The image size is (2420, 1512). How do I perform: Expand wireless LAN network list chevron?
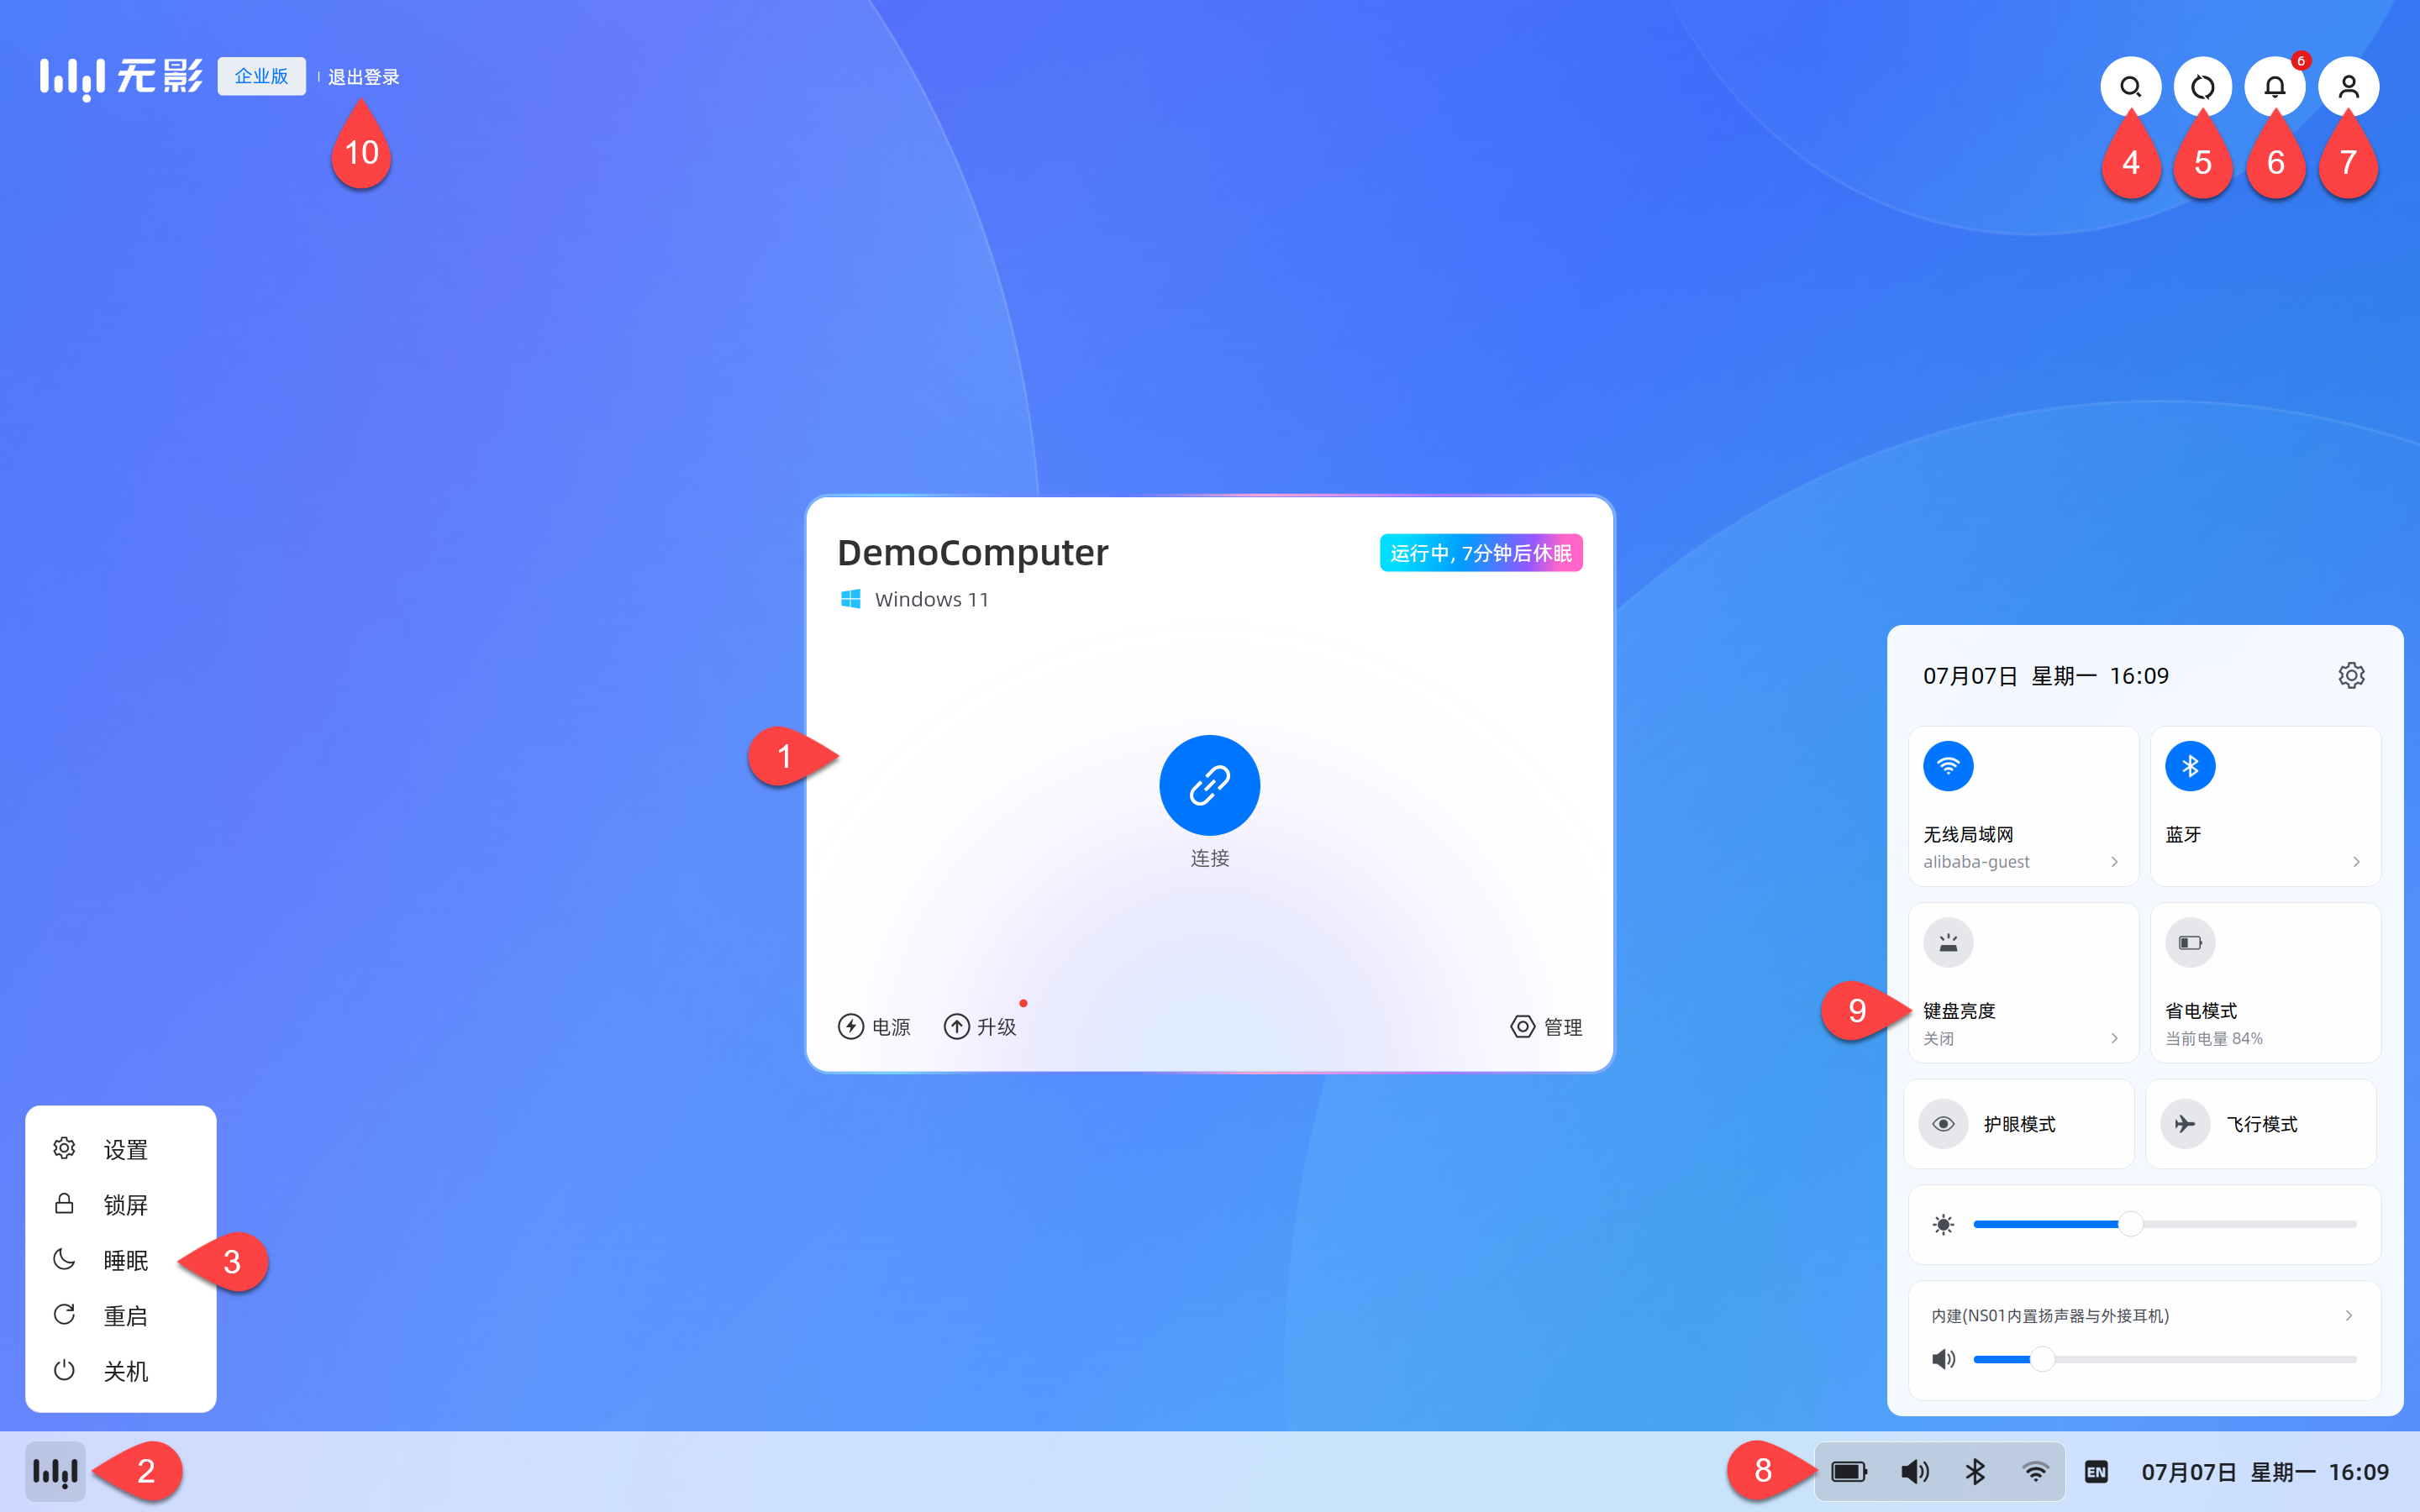pos(2114,861)
